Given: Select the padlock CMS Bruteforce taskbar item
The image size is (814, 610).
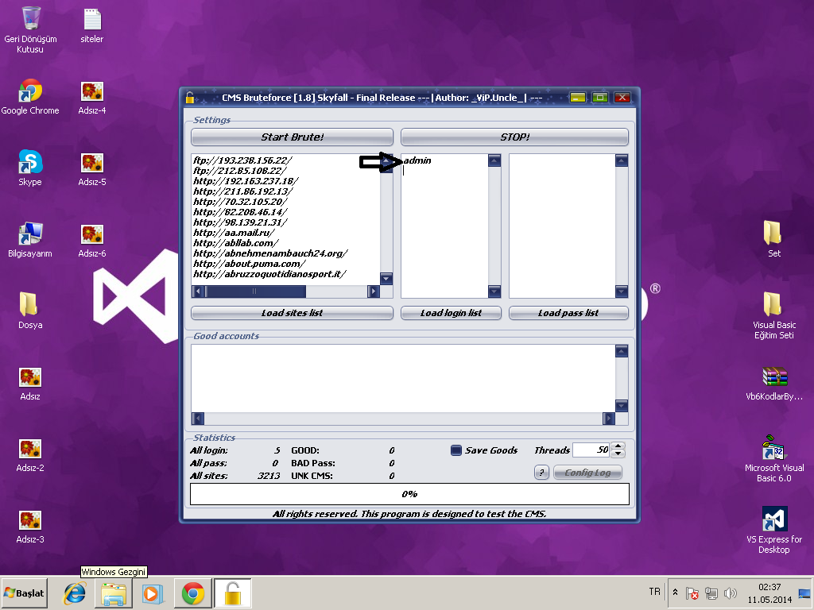Looking at the screenshot, I should click(x=233, y=593).
